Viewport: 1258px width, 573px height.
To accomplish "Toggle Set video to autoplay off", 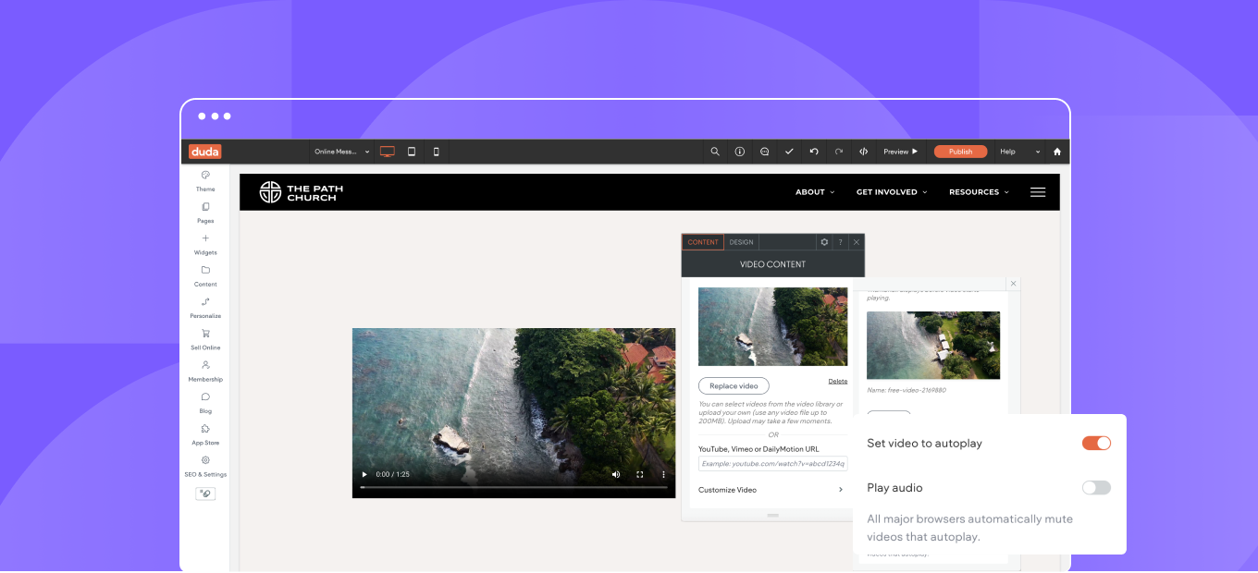I will pyautogui.click(x=1096, y=443).
